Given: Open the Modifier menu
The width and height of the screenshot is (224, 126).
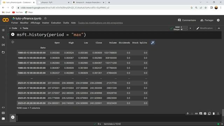Looking at the screenshot, I should click(24, 23).
